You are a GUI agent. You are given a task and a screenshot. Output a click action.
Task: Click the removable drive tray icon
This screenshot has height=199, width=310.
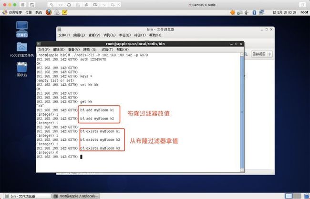(x=240, y=12)
